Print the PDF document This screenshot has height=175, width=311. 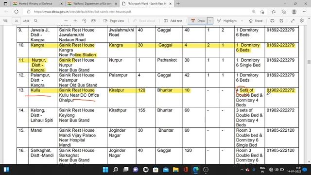(x=272, y=20)
